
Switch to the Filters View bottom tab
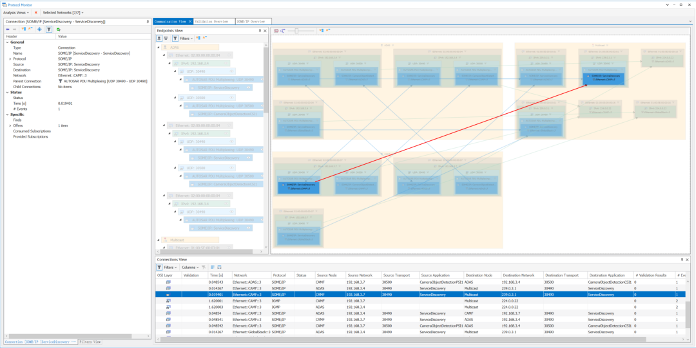click(x=91, y=342)
